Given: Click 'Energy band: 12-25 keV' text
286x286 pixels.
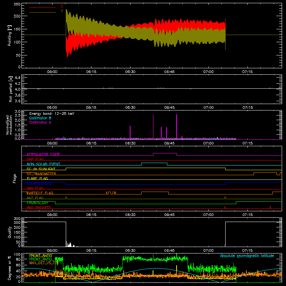Looking at the screenshot, I should [x=52, y=114].
